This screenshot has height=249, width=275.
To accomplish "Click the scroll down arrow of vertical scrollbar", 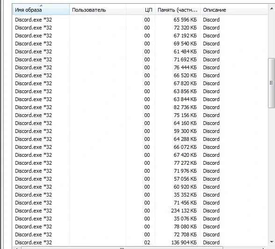I will pyautogui.click(x=271, y=242).
